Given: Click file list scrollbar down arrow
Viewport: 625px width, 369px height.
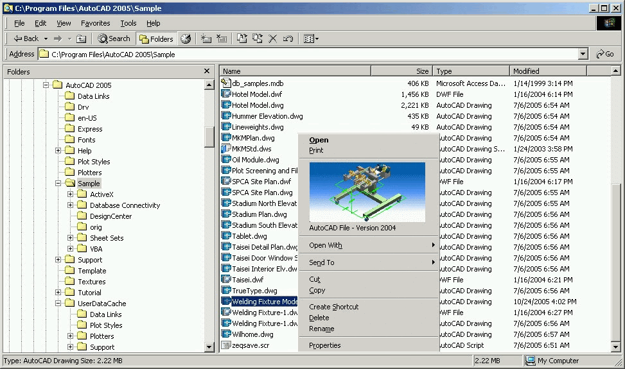Looking at the screenshot, I should coord(615,347).
